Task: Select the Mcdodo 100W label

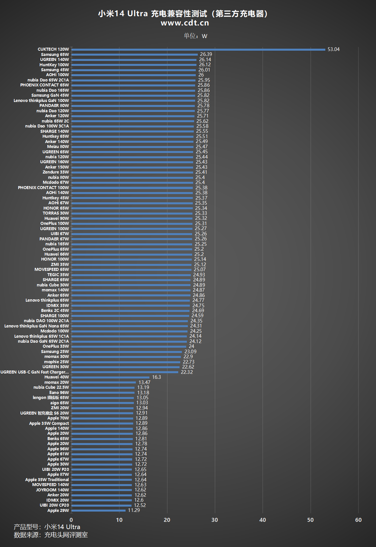Action: 55,331
